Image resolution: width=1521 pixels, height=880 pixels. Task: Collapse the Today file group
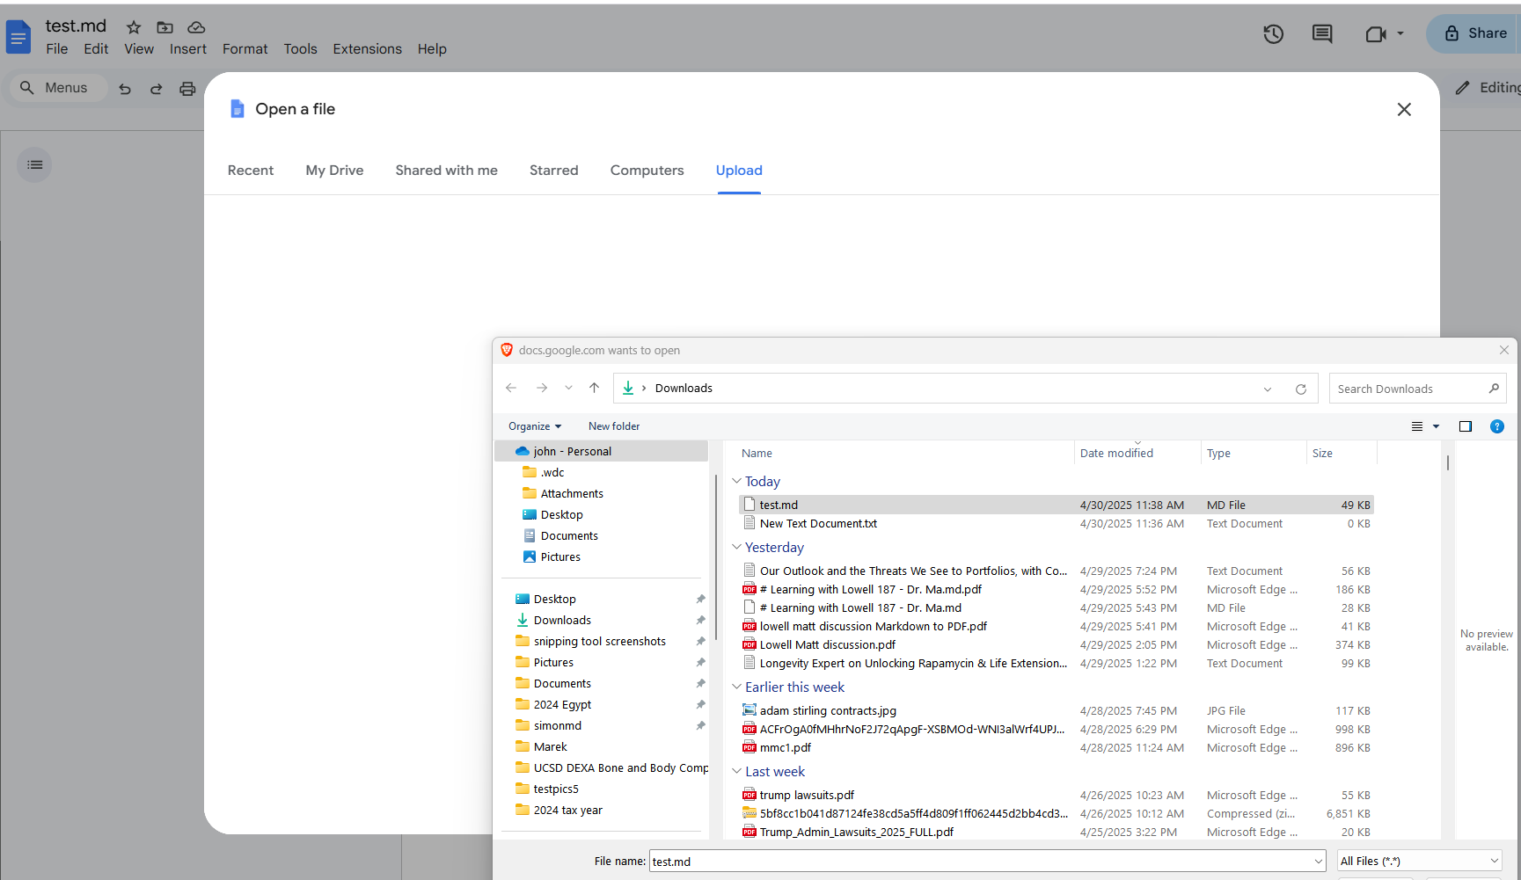tap(736, 481)
